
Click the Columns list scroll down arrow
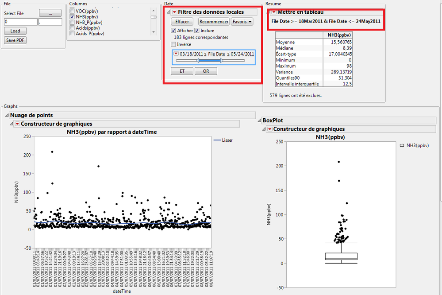click(154, 32)
